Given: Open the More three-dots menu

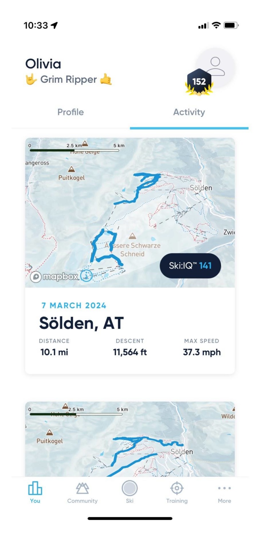Looking at the screenshot, I should 224,489.
